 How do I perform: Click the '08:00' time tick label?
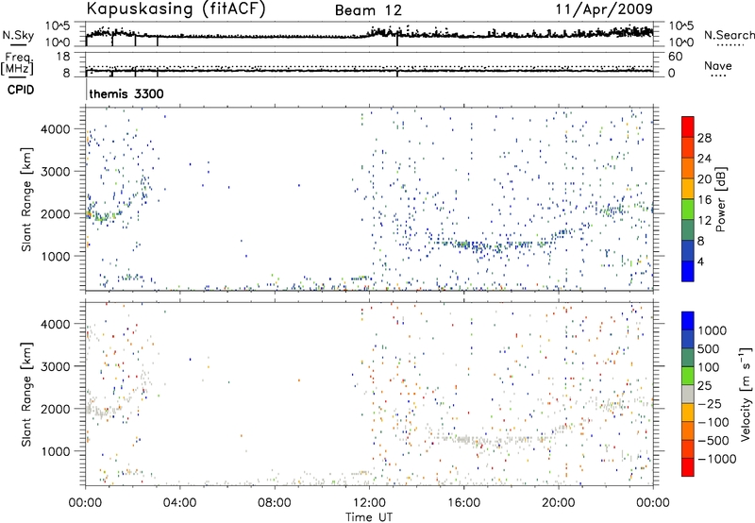(275, 503)
